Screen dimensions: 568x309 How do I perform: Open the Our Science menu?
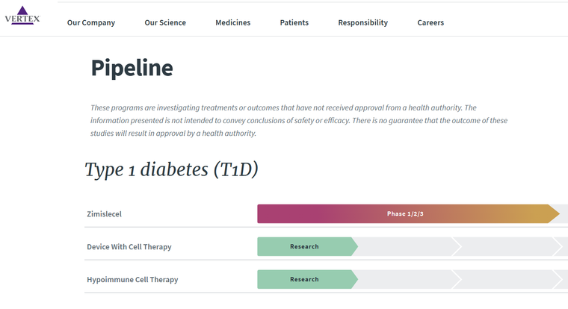(165, 22)
